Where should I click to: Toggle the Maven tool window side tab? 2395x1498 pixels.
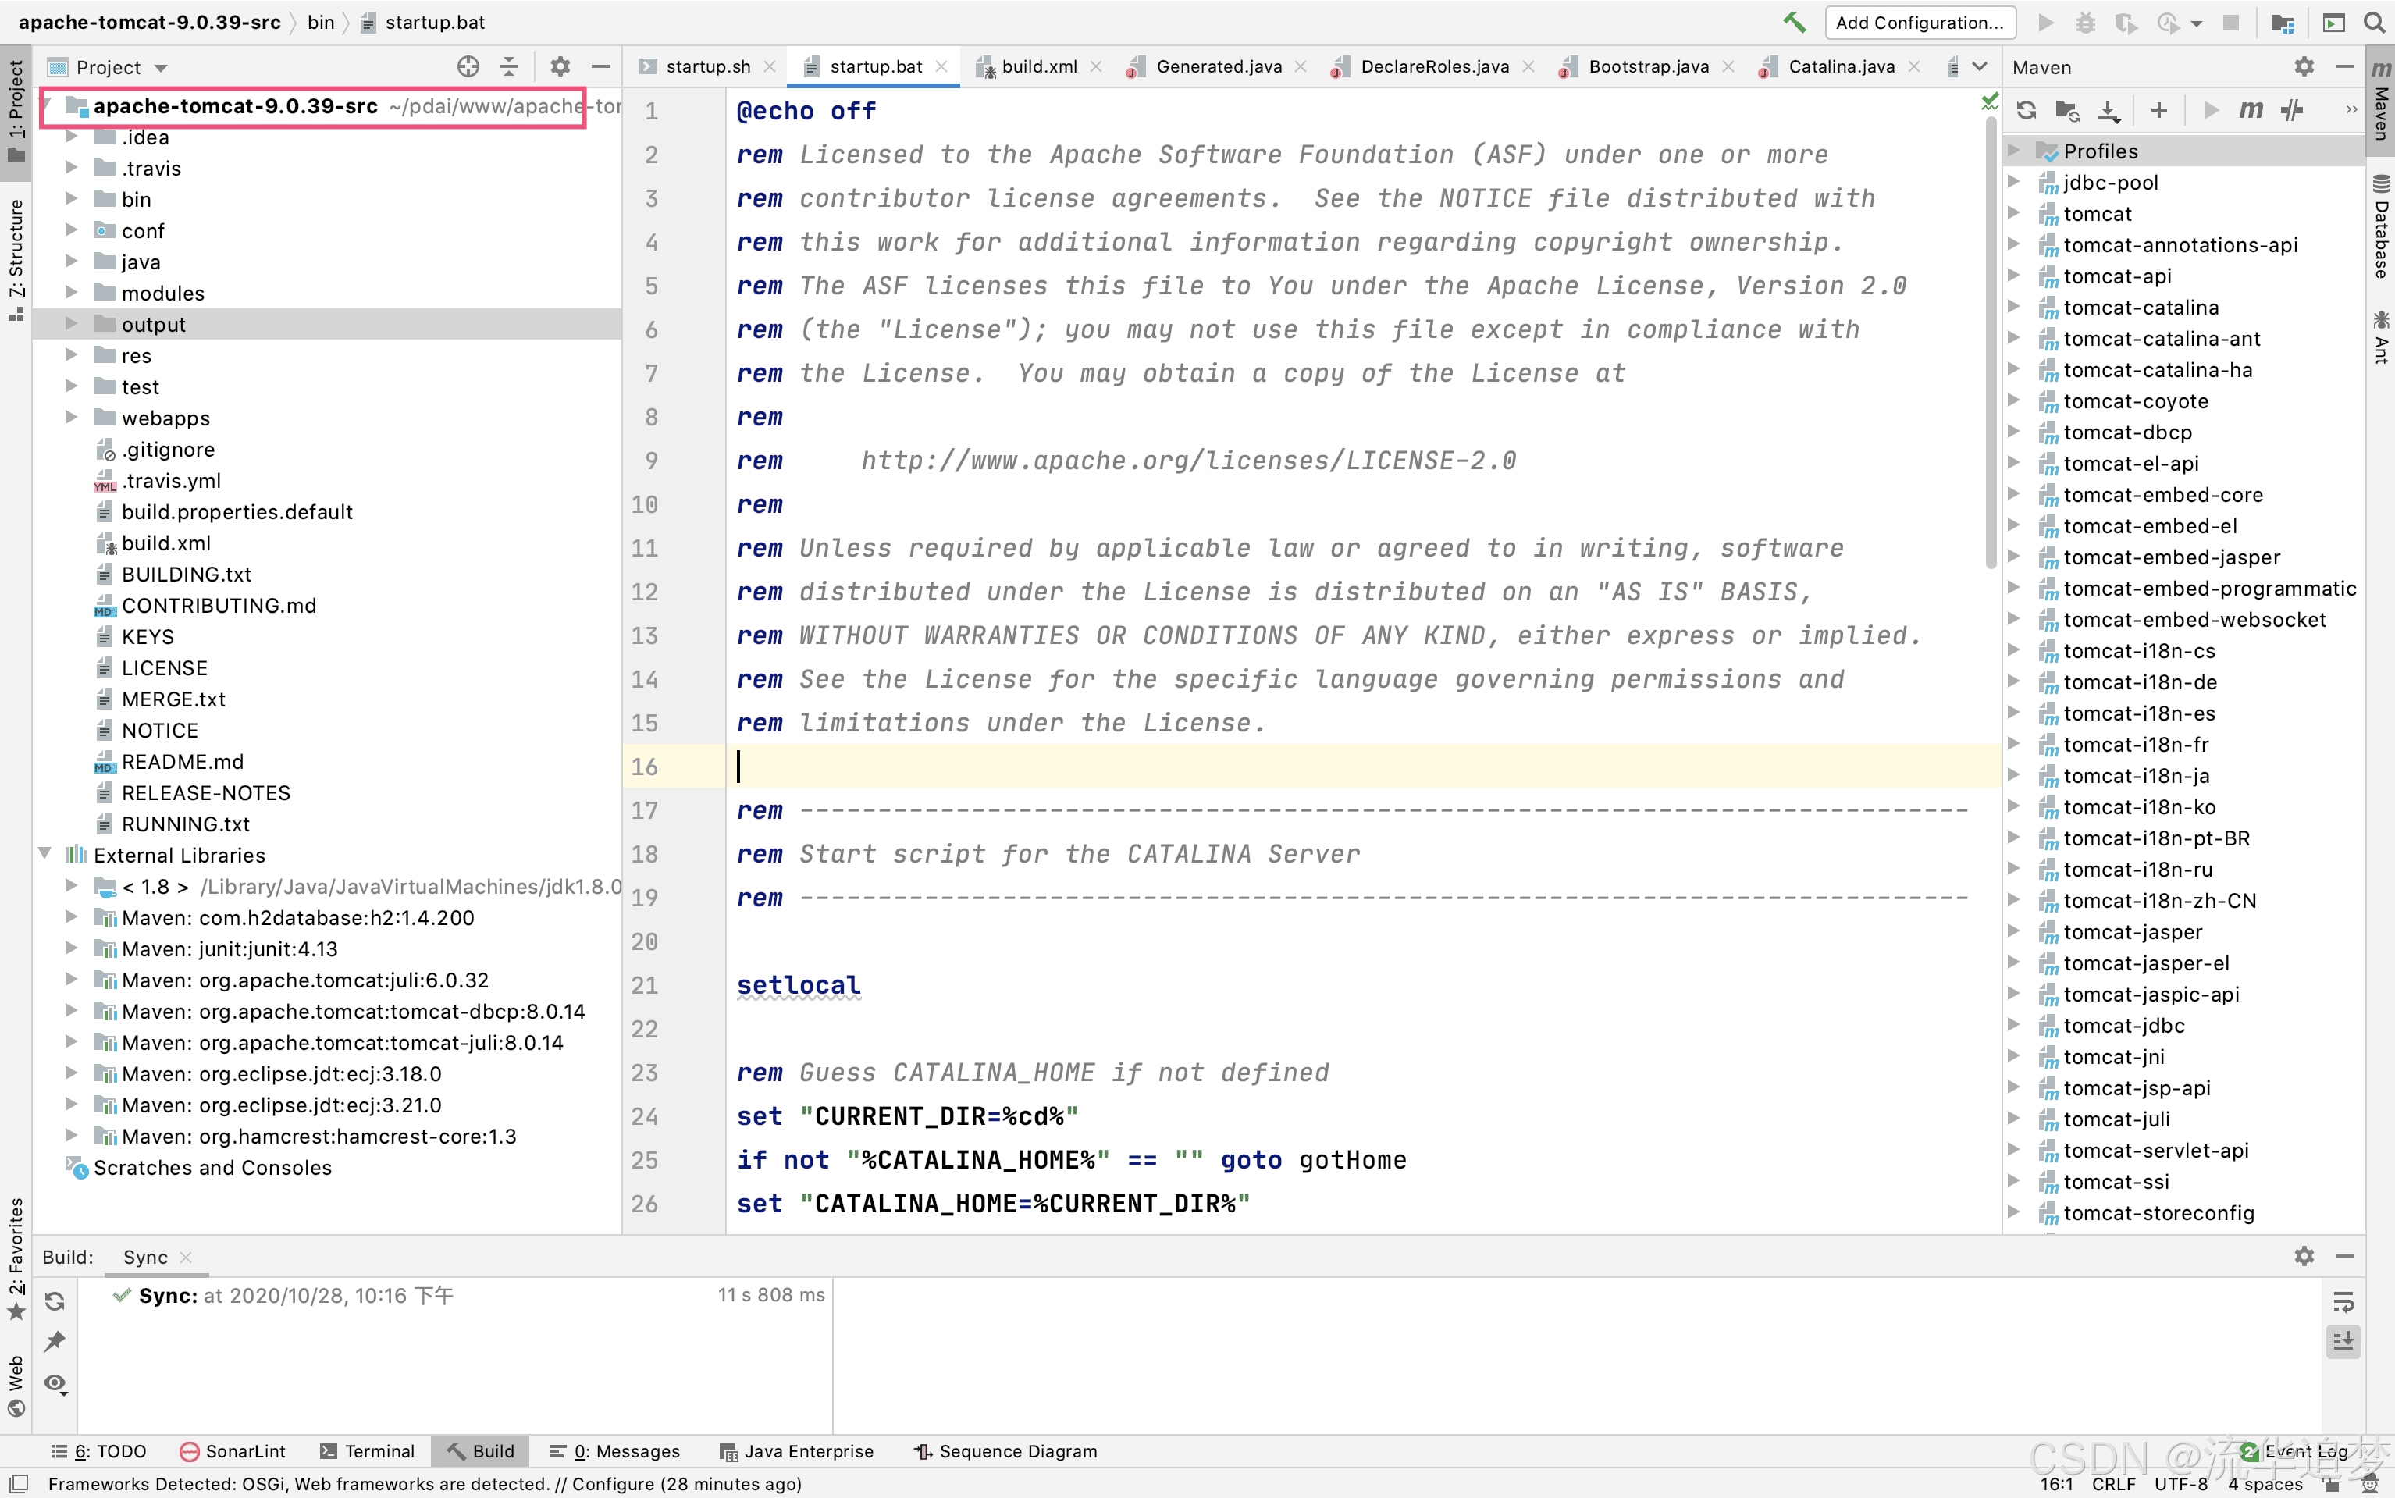(x=2381, y=99)
